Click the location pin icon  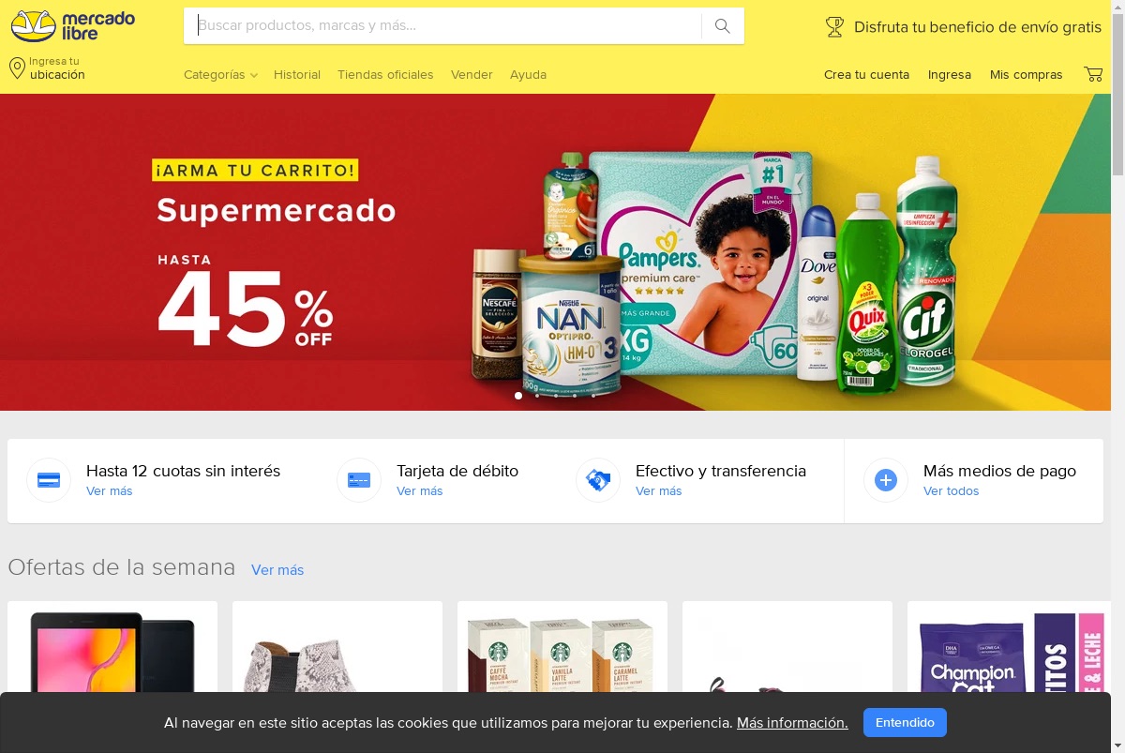pos(17,68)
